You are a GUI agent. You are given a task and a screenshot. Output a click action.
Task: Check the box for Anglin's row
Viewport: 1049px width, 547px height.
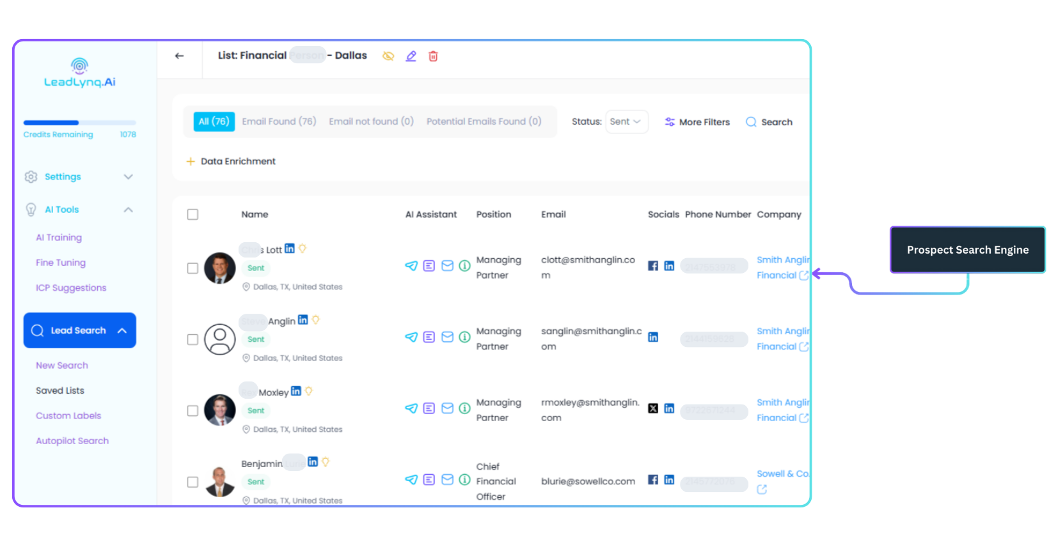(x=193, y=339)
